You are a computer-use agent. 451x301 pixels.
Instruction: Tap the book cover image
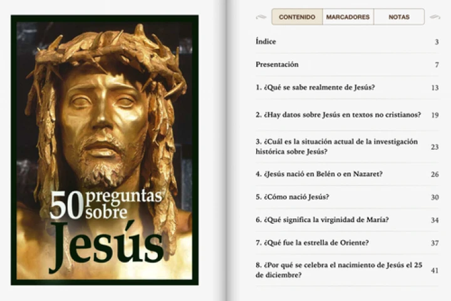[x=105, y=113]
